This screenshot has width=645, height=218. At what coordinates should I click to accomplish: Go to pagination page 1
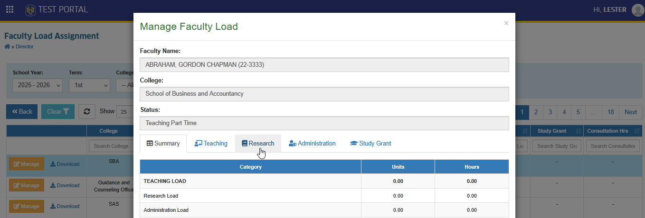(522, 112)
